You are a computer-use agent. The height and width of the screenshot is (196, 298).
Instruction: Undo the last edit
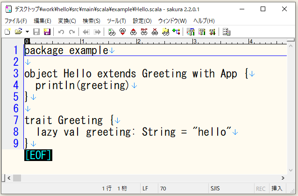(x=61, y=32)
